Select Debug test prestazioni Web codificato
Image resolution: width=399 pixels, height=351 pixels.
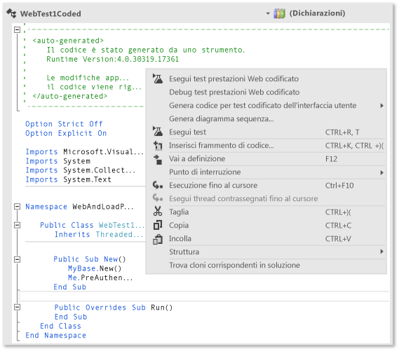[234, 92]
